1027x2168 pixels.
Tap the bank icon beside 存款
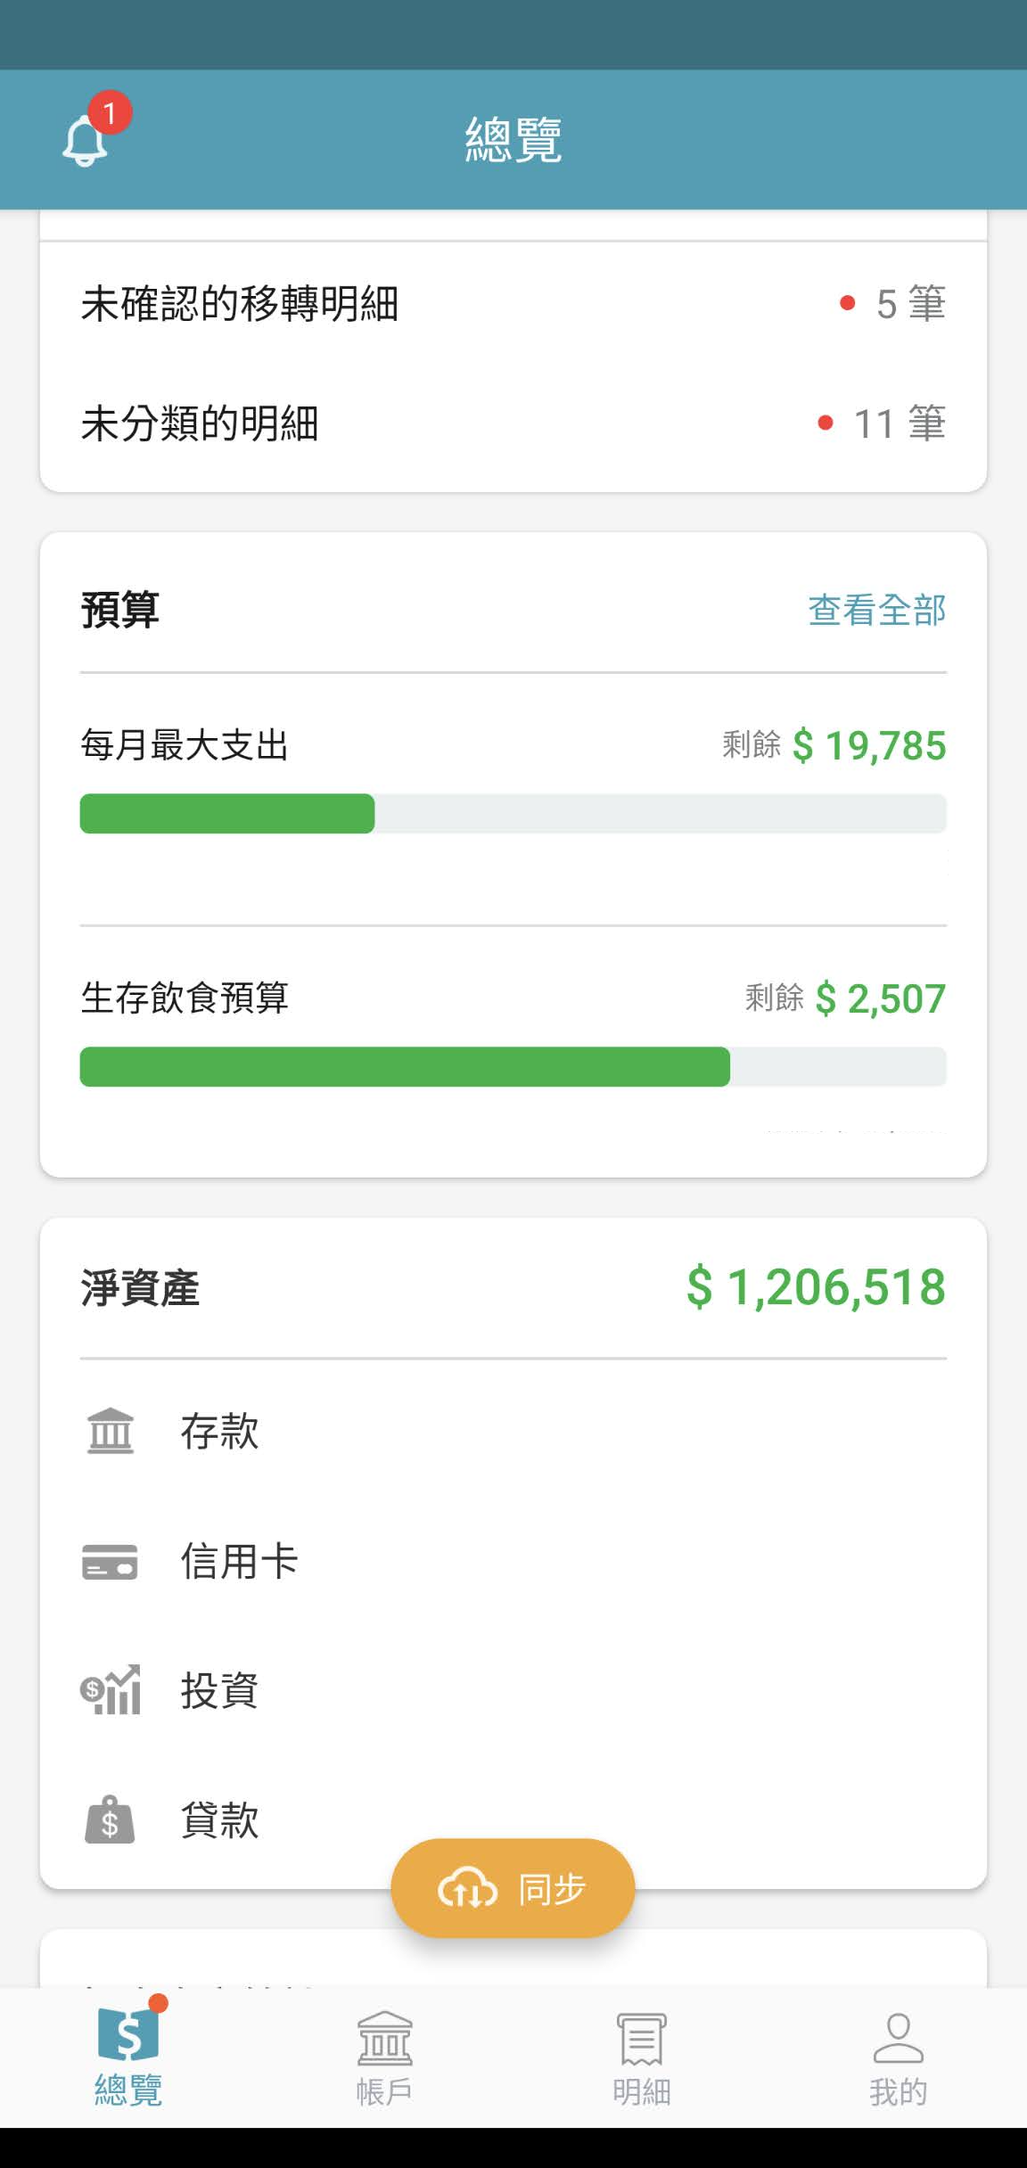[x=111, y=1431]
